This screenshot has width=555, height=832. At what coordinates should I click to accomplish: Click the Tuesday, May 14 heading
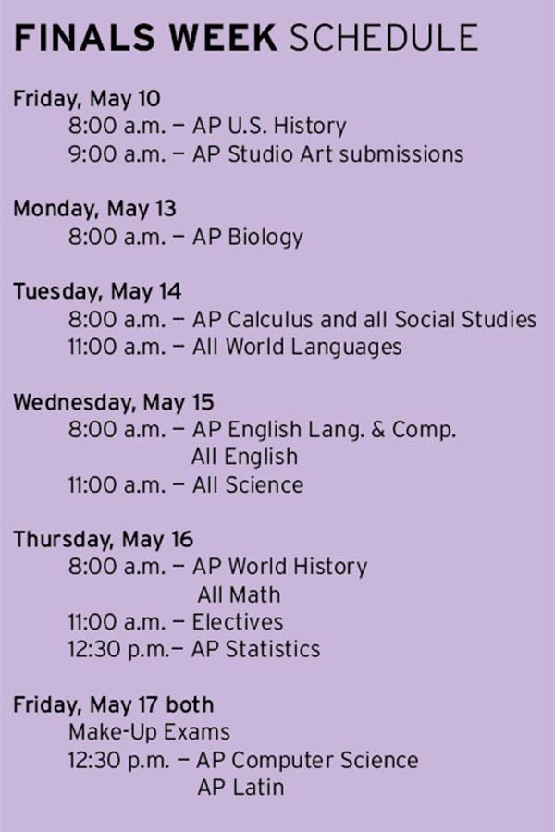[x=97, y=292]
